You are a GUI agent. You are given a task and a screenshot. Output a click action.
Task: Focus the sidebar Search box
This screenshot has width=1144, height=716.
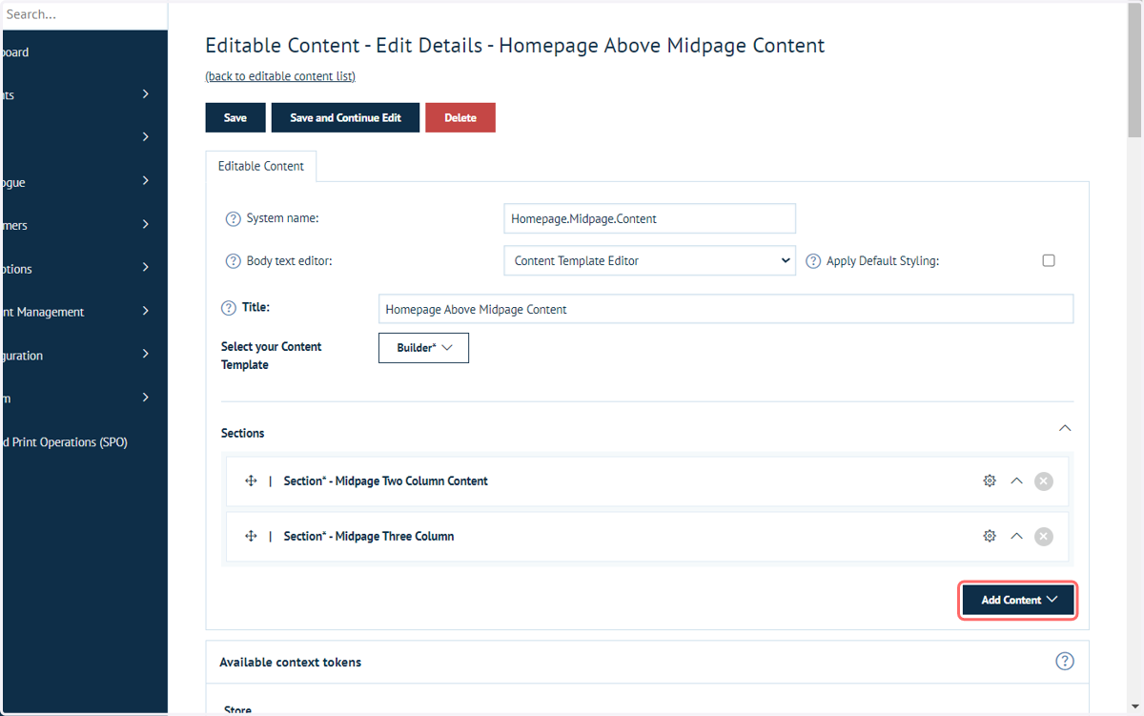point(84,14)
